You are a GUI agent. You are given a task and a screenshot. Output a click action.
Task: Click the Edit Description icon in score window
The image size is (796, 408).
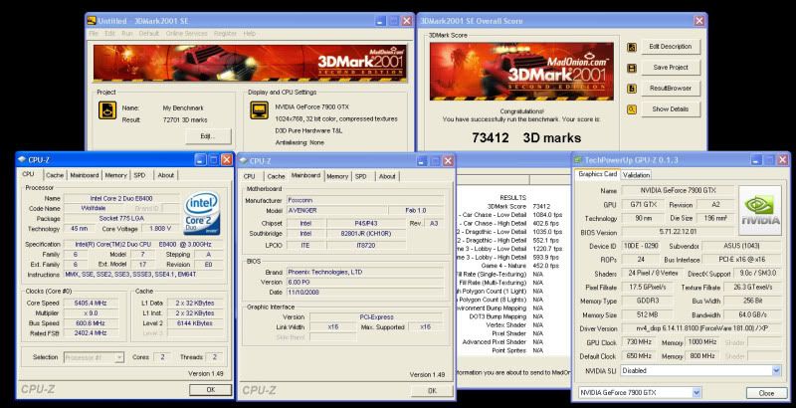click(x=632, y=47)
